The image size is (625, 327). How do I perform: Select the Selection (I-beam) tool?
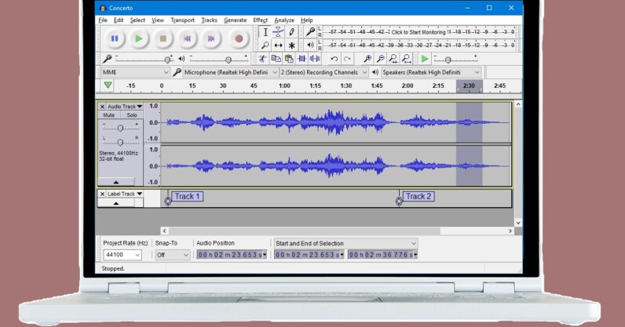point(265,32)
